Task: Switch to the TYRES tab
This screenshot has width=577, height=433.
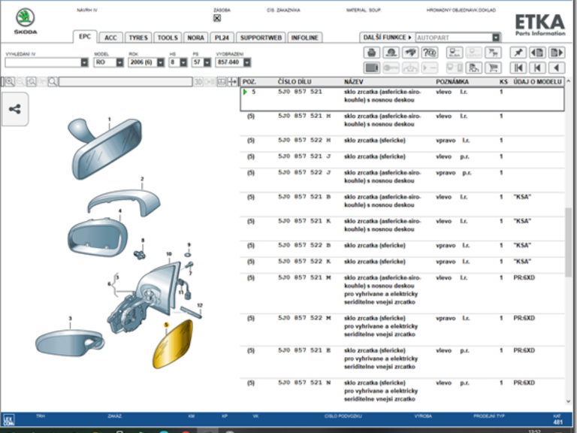Action: 137,38
